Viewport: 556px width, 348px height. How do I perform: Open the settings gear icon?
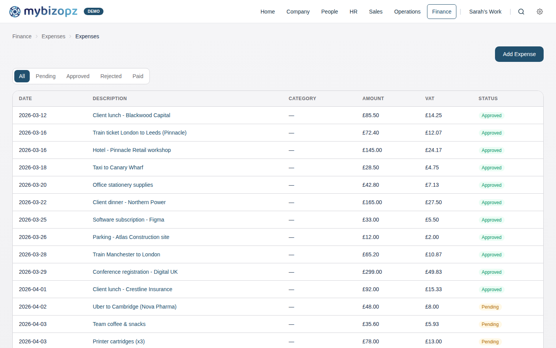(540, 12)
